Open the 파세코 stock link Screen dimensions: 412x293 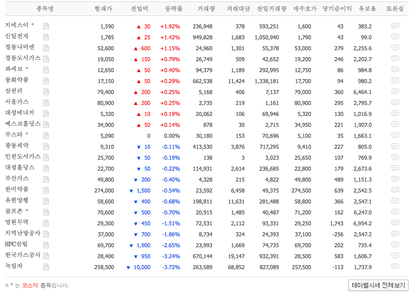point(14,69)
